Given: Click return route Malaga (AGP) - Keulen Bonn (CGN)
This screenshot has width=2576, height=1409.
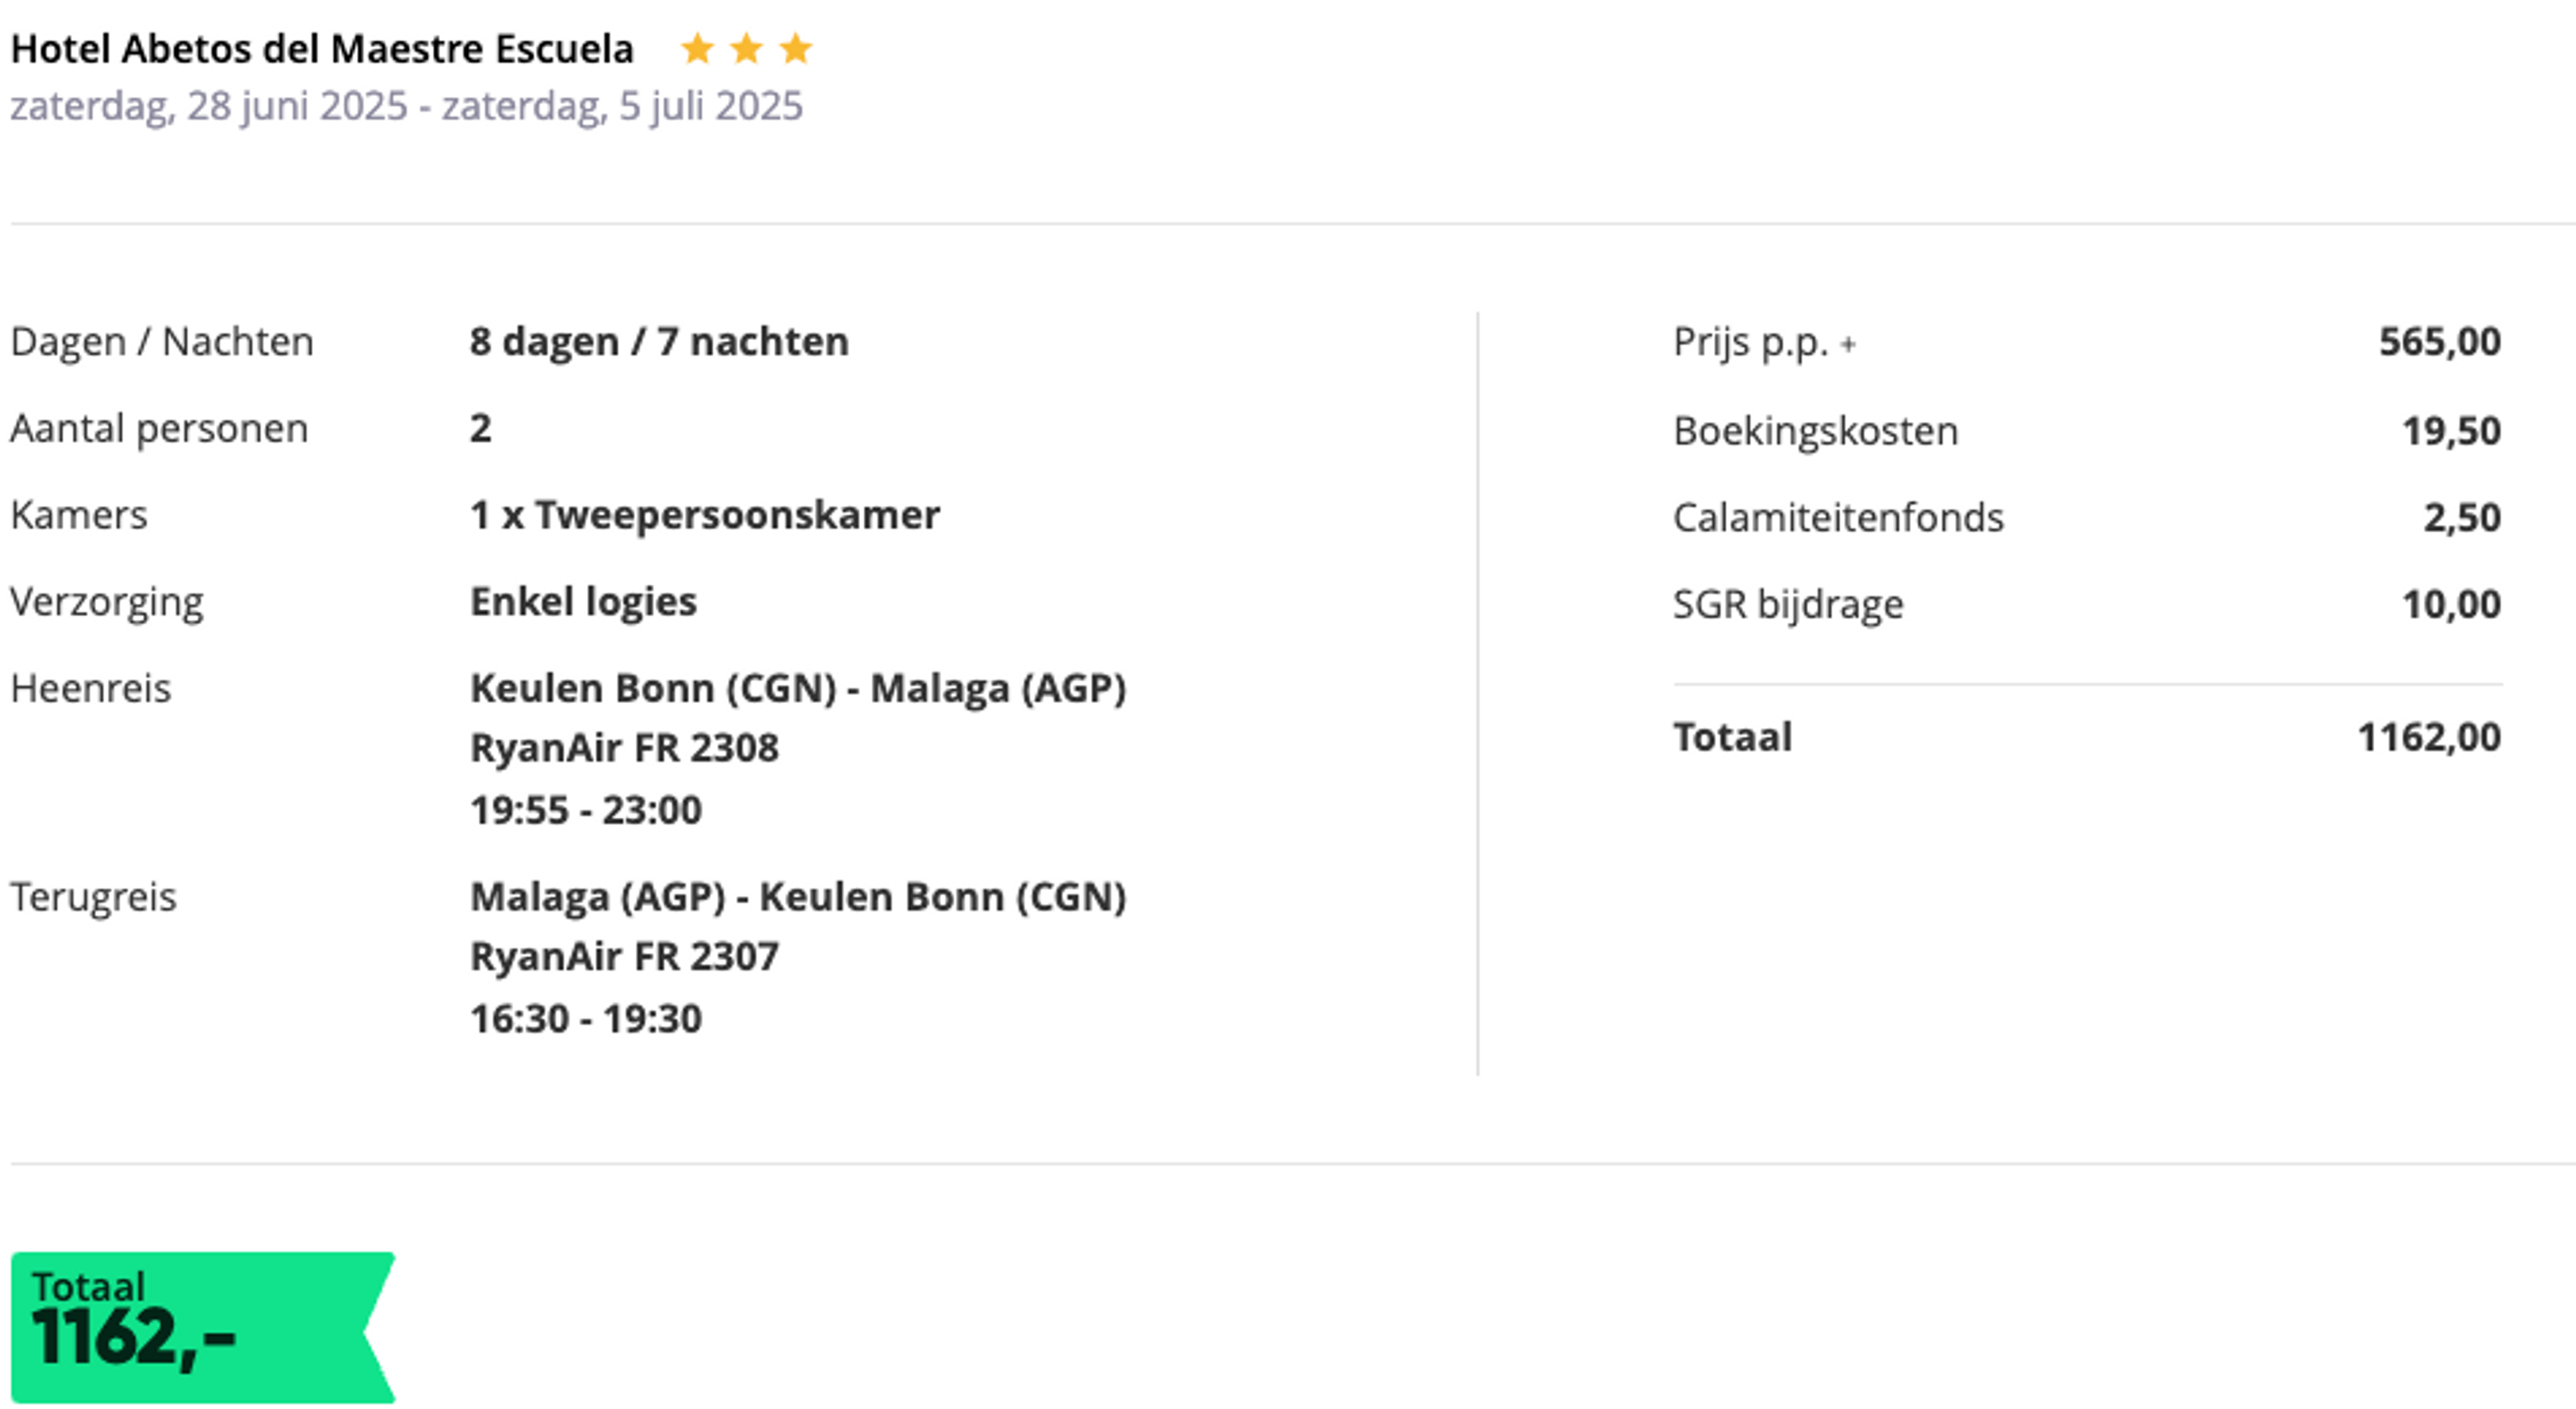Looking at the screenshot, I should coord(799,897).
